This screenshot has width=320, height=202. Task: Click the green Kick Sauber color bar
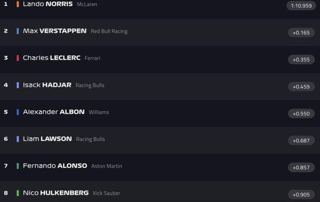coord(18,193)
